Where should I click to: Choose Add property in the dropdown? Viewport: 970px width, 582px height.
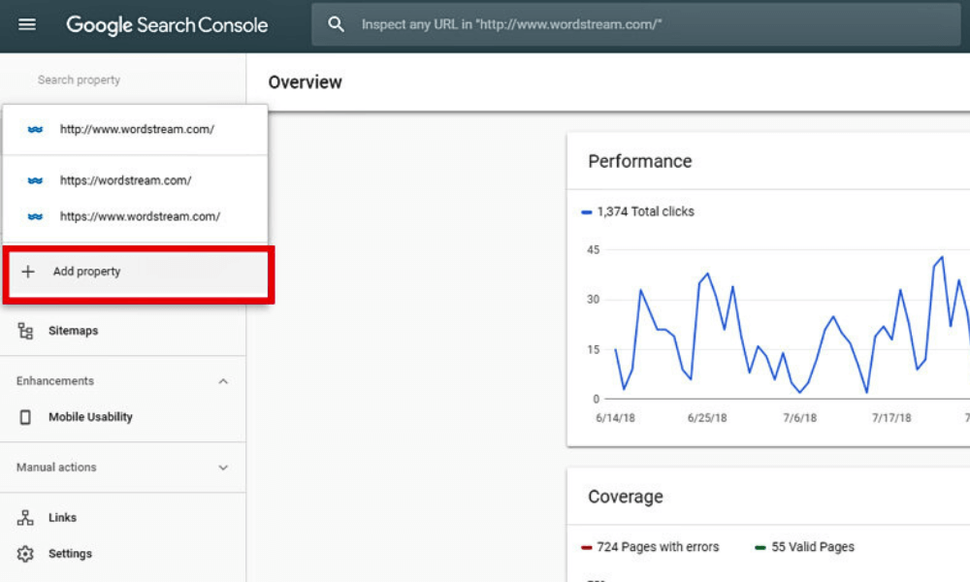138,273
